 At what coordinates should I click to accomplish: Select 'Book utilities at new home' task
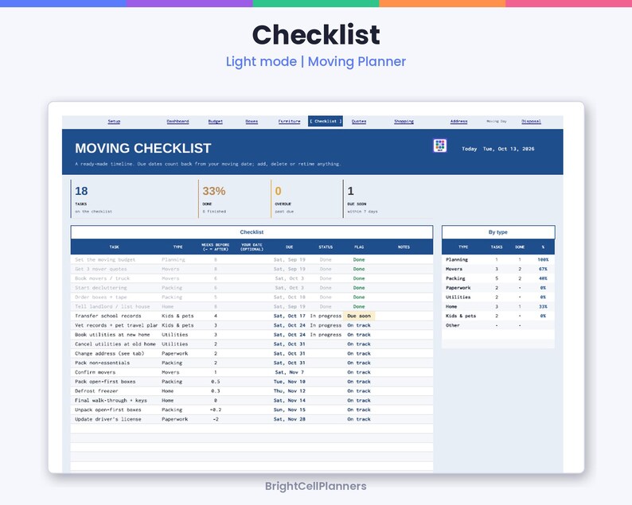coord(112,335)
